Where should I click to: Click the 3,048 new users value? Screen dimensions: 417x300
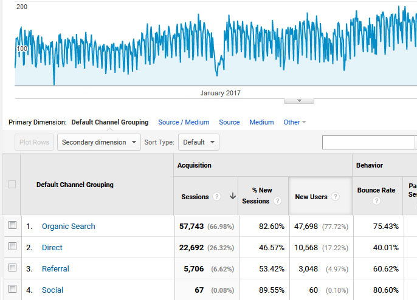click(308, 269)
